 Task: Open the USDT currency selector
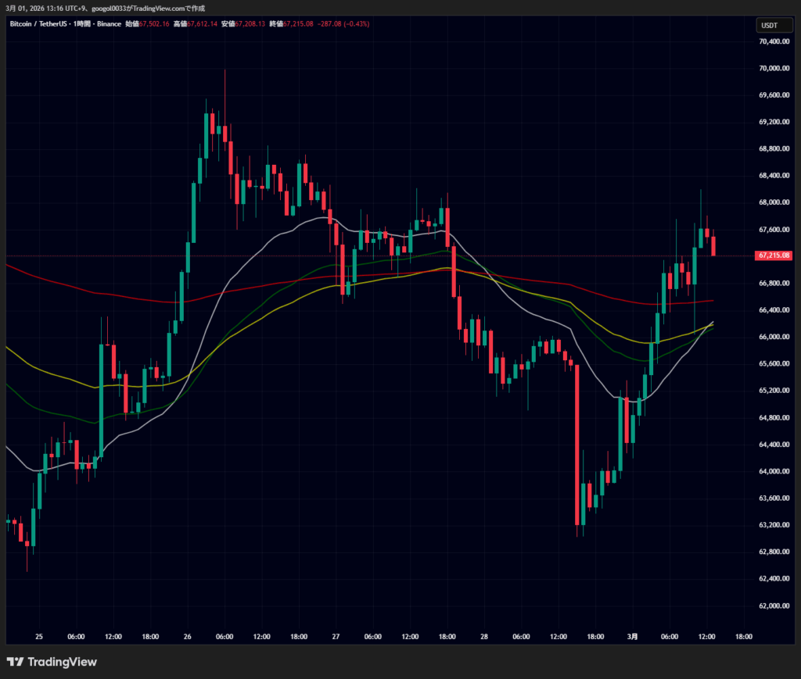(x=769, y=25)
